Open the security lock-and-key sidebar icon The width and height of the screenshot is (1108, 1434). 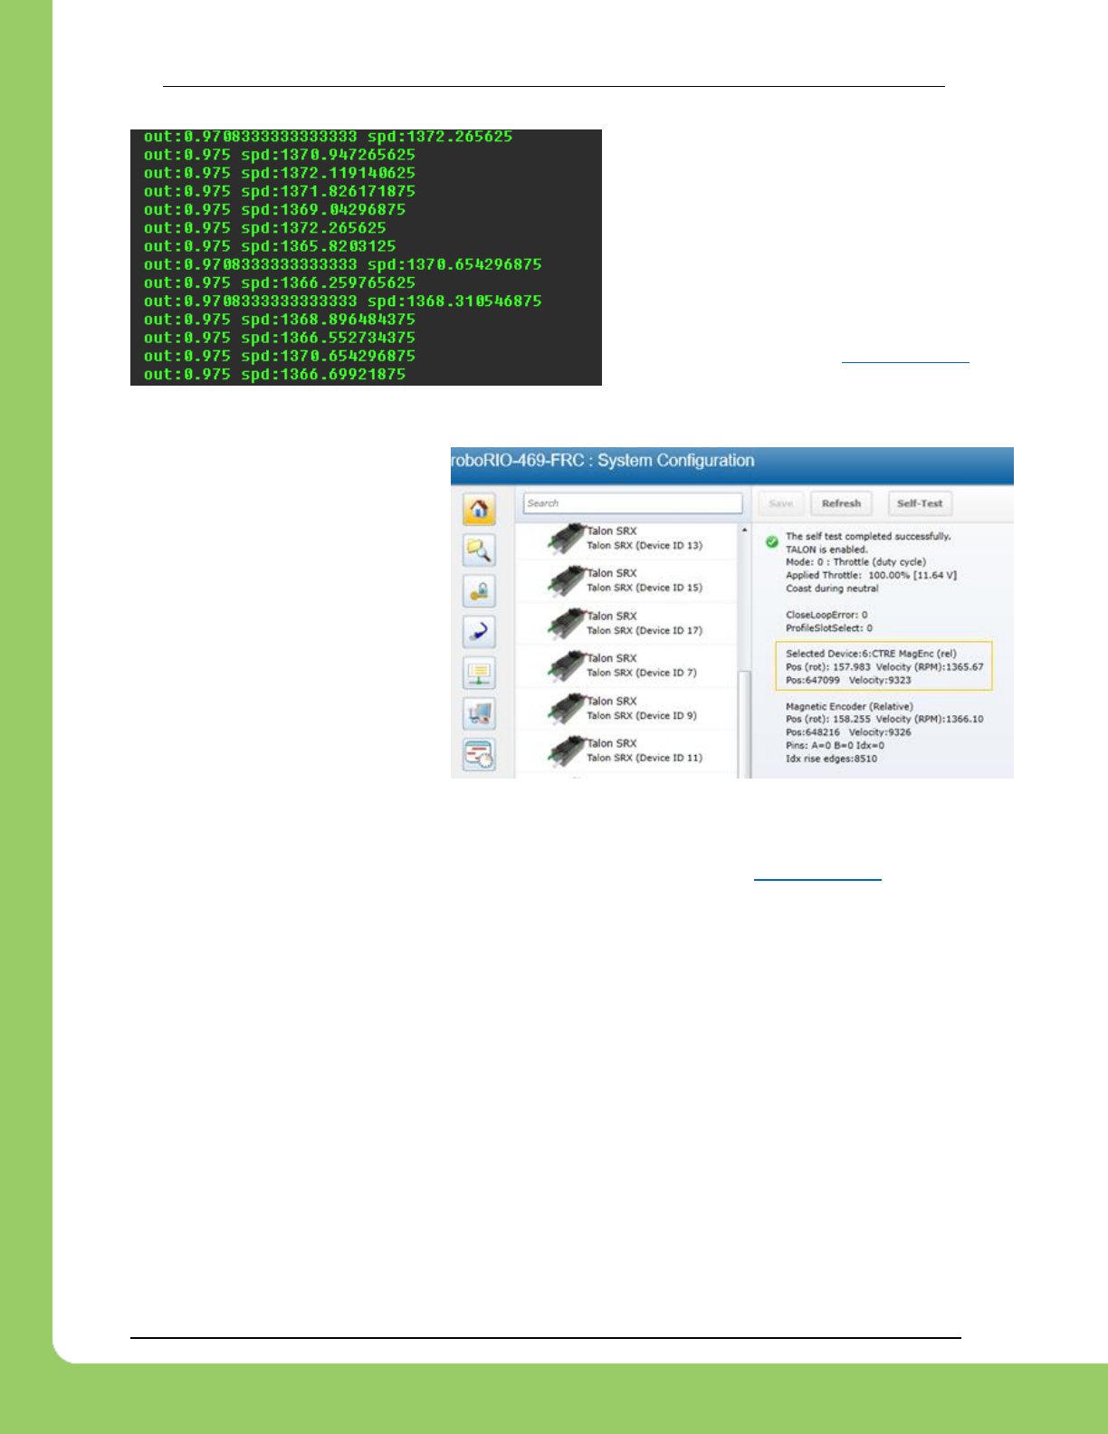[x=479, y=590]
